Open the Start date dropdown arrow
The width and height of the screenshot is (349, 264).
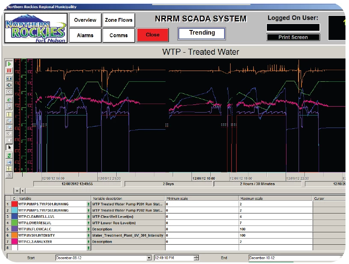(149, 258)
